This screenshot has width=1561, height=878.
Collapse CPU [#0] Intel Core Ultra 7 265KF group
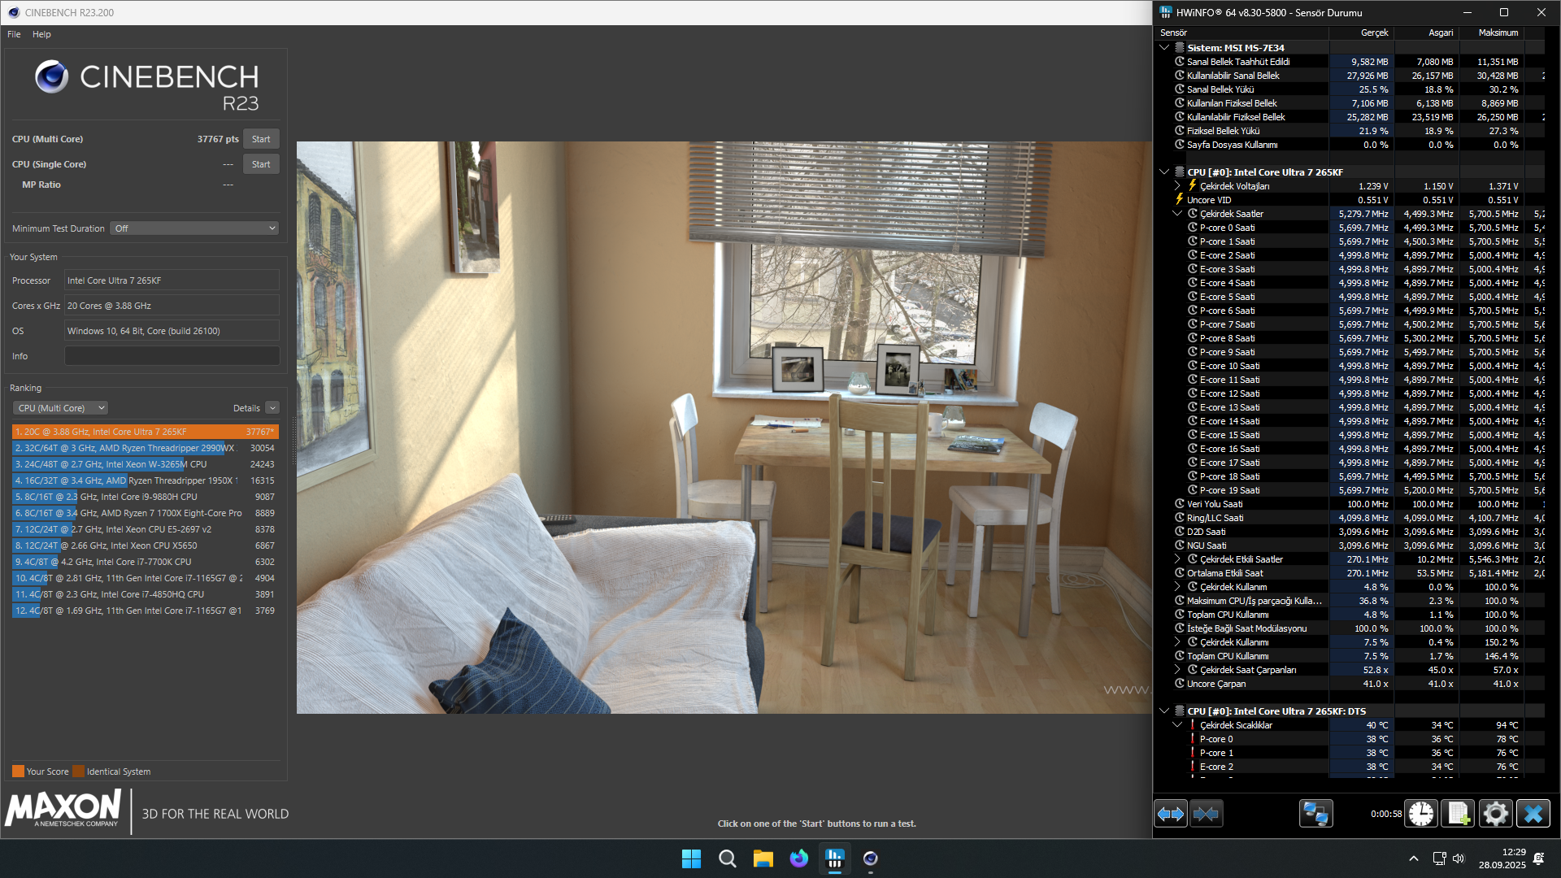pos(1164,172)
